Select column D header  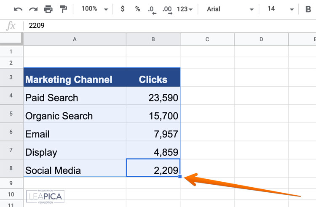tap(261, 40)
